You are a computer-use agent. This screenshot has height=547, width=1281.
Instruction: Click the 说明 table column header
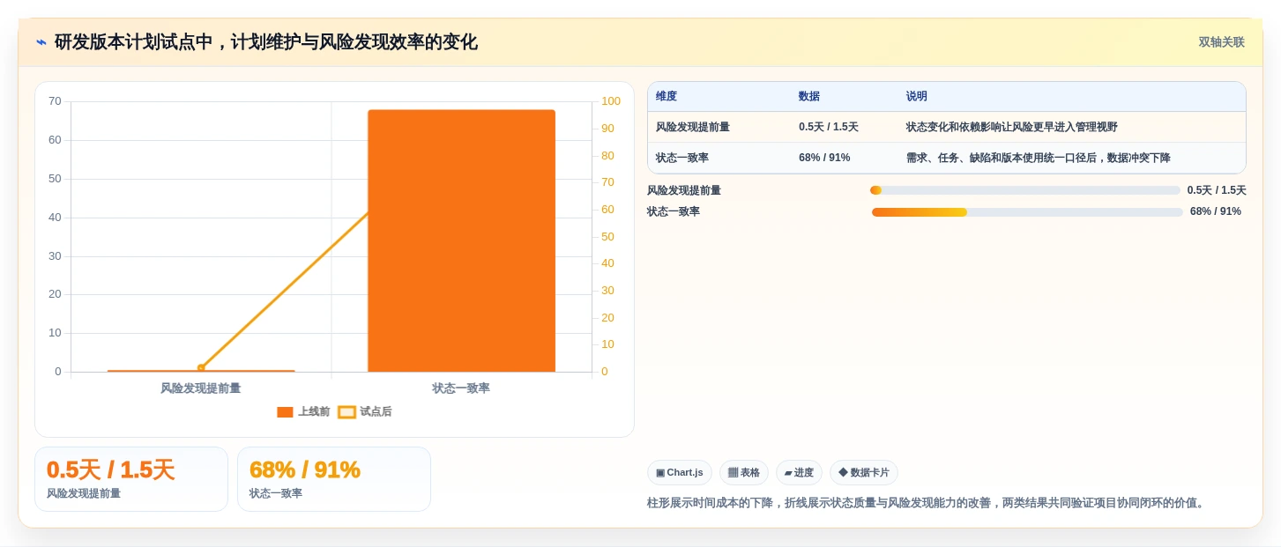tap(917, 97)
